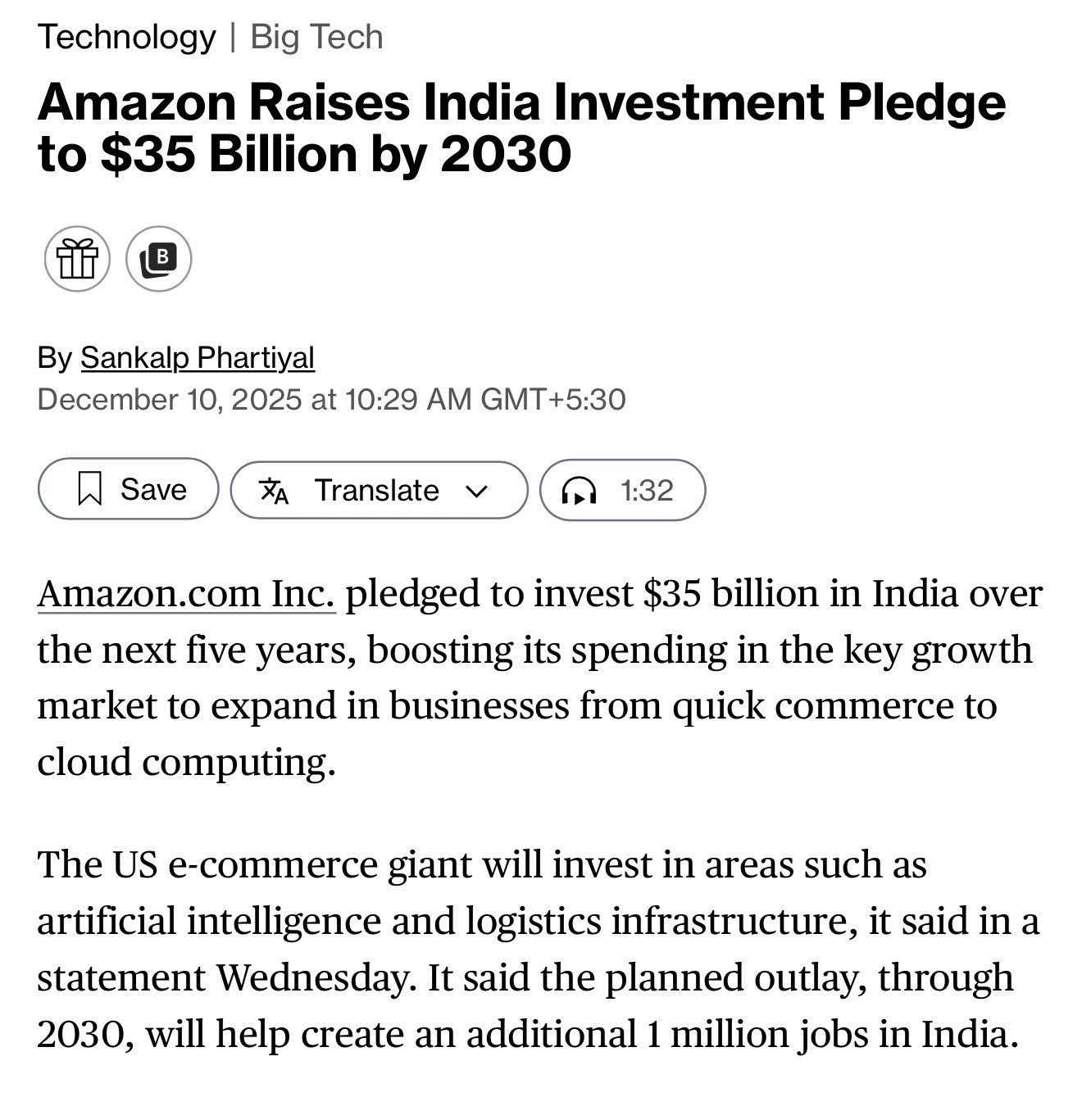This screenshot has height=1097, width=1082.
Task: Expand the Translate dropdown chevron
Action: click(x=476, y=491)
